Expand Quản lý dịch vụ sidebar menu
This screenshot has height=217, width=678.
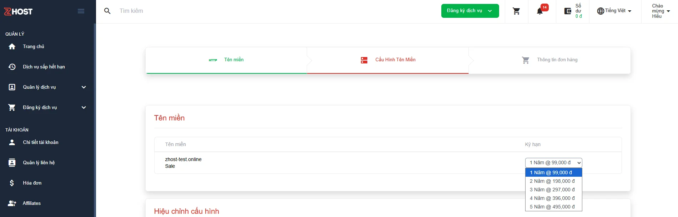coord(48,87)
